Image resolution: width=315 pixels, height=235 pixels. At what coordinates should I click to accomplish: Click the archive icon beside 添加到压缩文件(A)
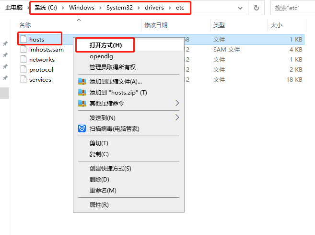tap(82, 81)
